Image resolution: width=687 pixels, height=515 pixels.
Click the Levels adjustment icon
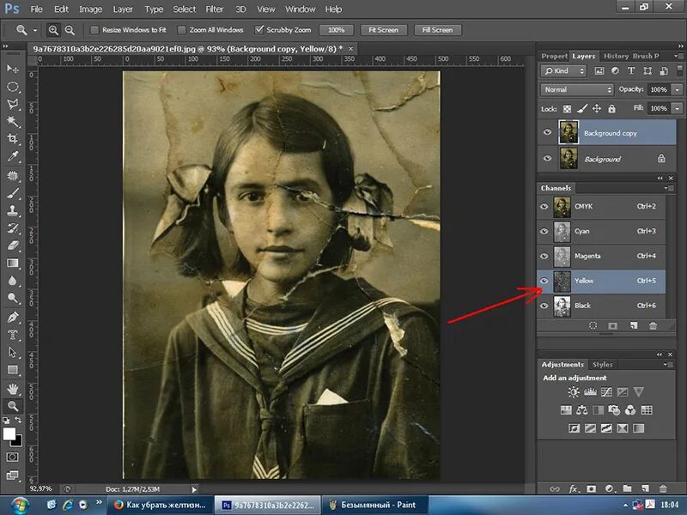[590, 392]
